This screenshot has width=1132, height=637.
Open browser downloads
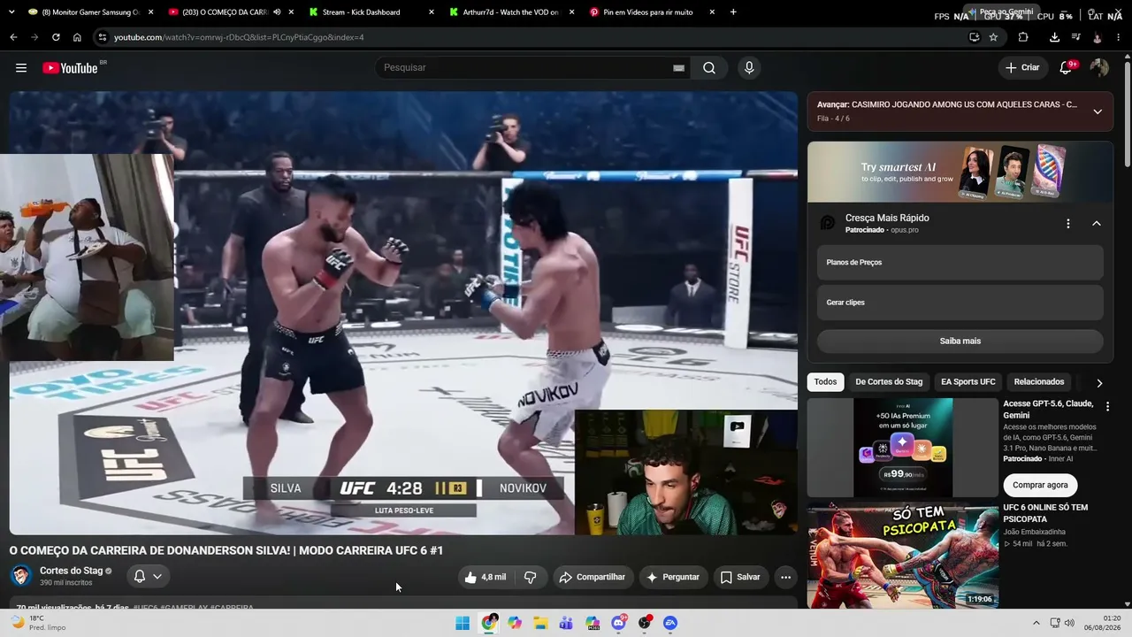click(1054, 37)
